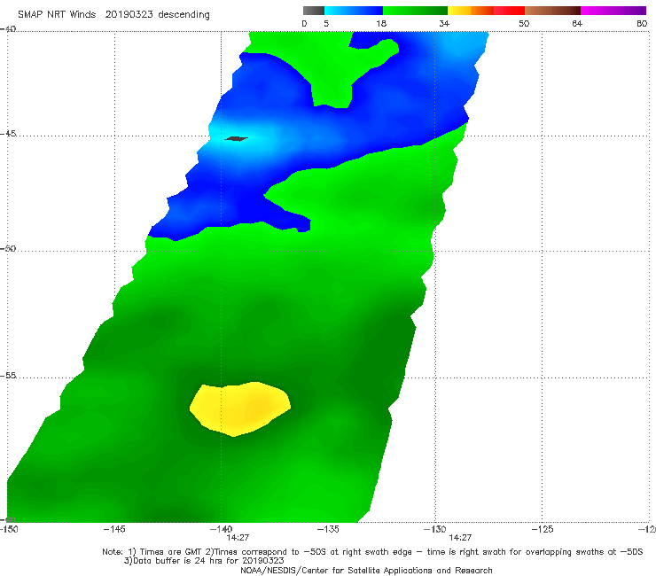Click the '14:27' time below the -140 label

(238, 538)
